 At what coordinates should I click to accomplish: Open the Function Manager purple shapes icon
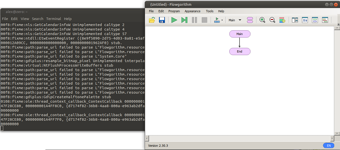[250, 20]
